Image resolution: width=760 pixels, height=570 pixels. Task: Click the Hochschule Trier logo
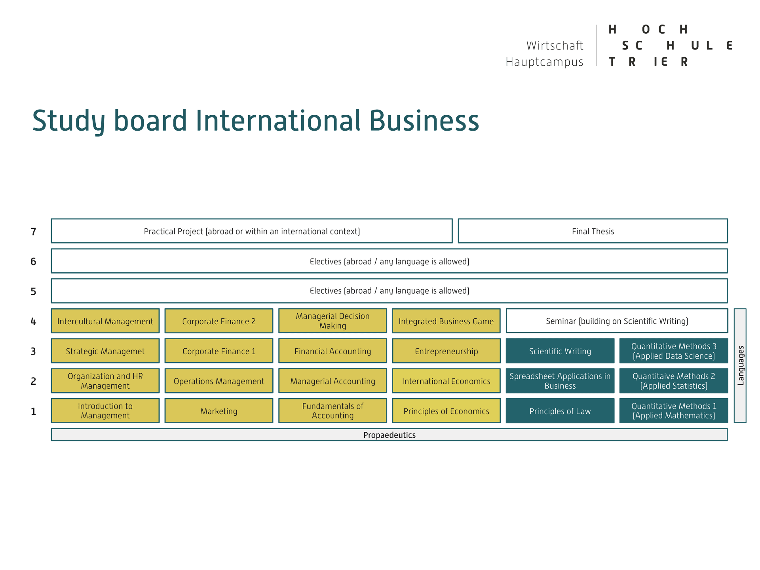click(x=670, y=46)
